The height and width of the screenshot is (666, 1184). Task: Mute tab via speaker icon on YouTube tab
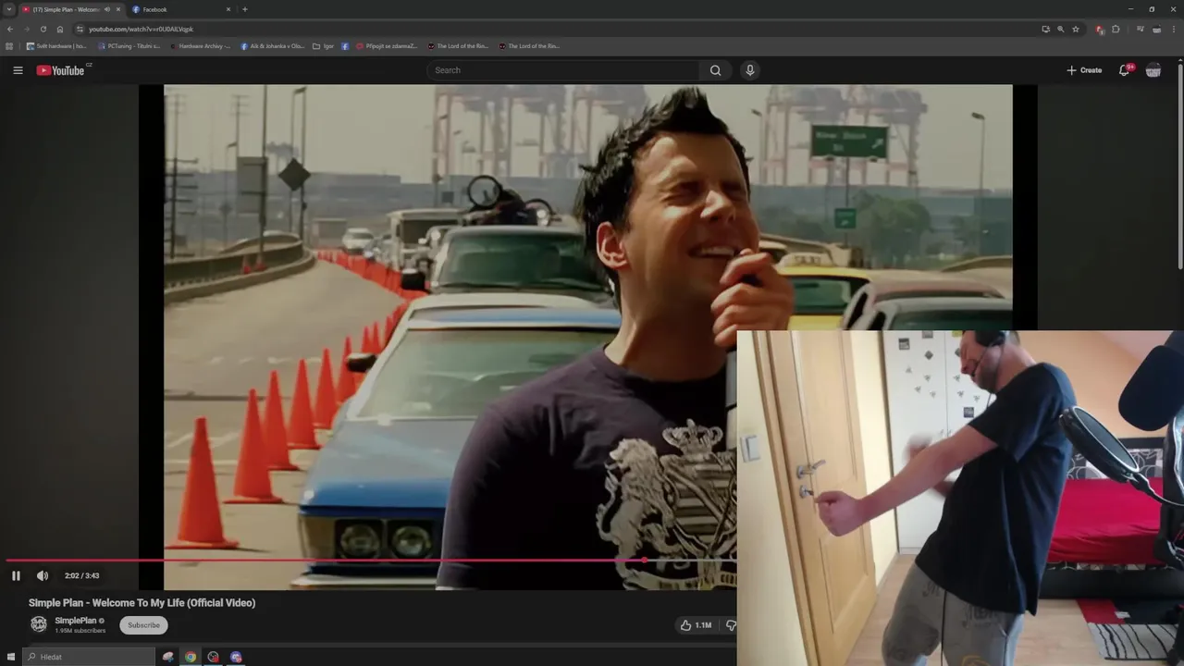(107, 9)
